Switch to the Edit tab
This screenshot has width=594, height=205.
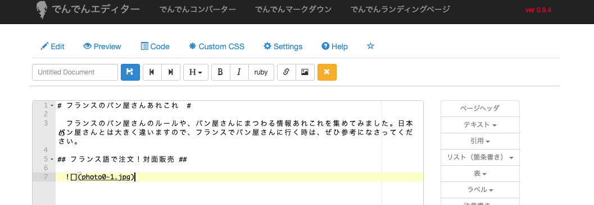[52, 46]
